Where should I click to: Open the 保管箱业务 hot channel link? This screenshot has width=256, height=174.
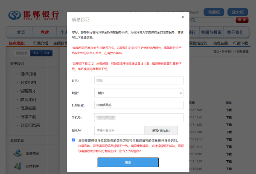coord(198,43)
